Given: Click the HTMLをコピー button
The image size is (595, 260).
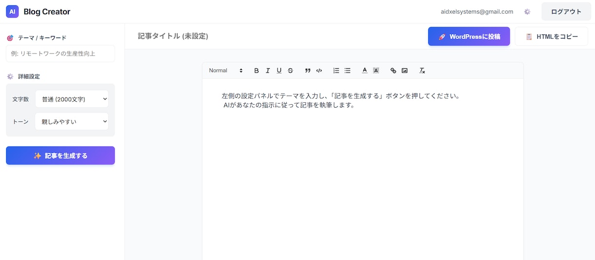Looking at the screenshot, I should 552,37.
